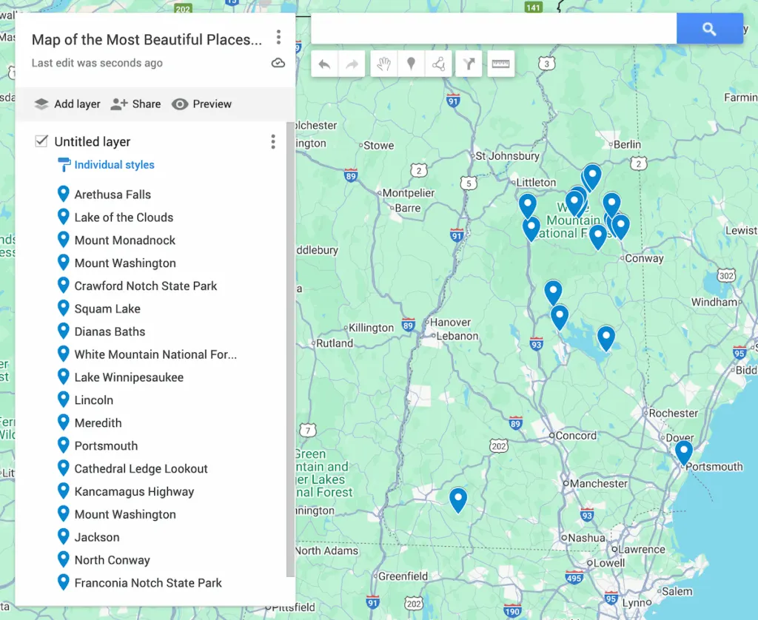The width and height of the screenshot is (758, 620).
Task: Select Arethusa Falls in the list
Action: [x=113, y=195]
